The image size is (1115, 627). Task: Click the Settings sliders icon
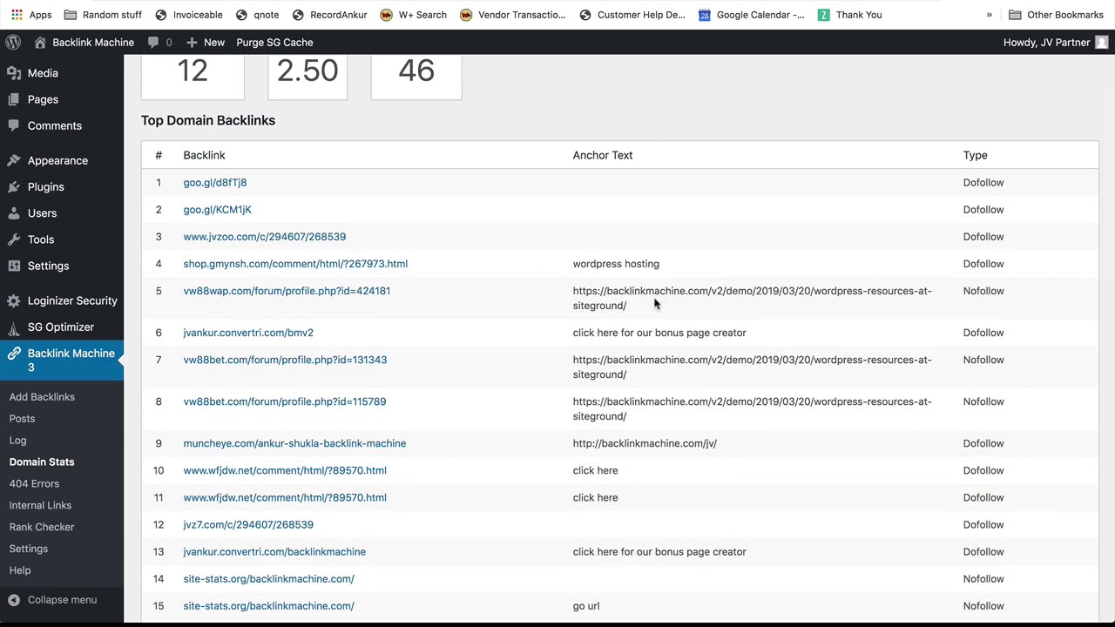point(14,266)
